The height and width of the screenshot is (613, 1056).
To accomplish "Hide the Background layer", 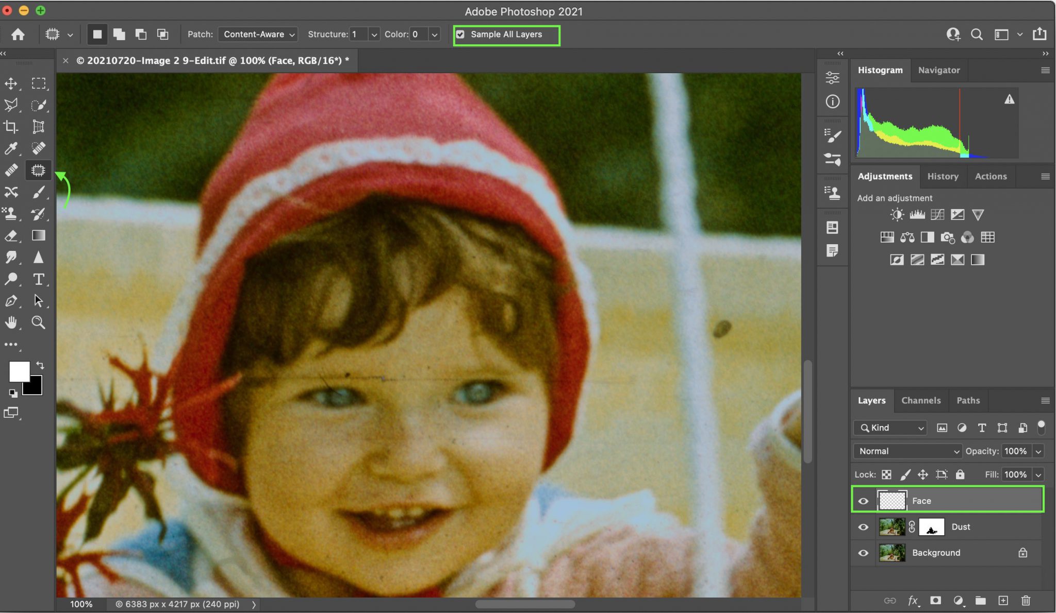I will click(863, 553).
